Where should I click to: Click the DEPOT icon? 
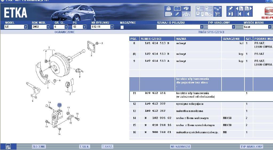[208, 9]
